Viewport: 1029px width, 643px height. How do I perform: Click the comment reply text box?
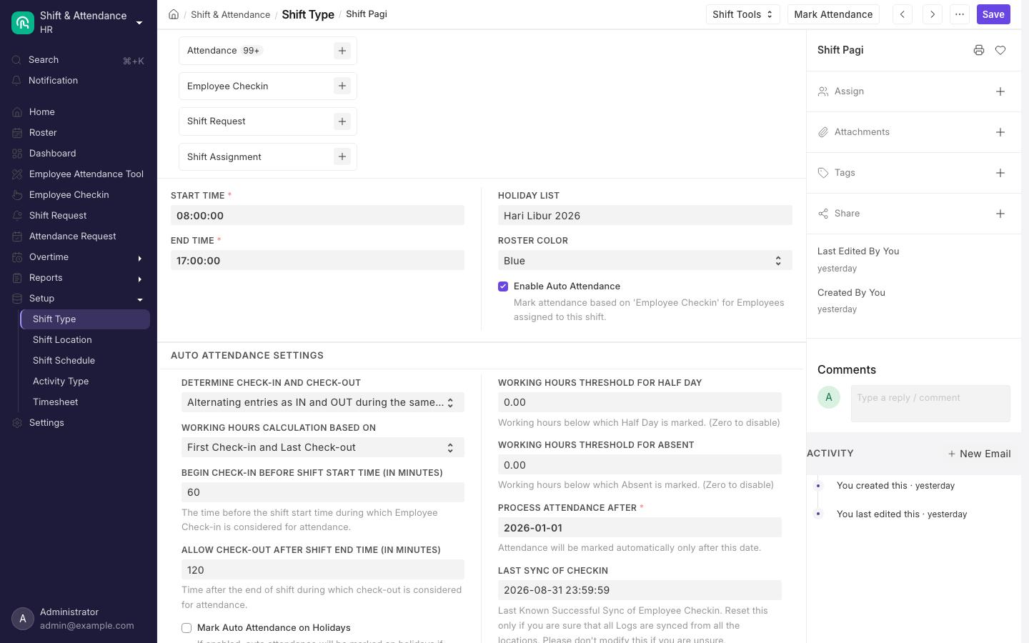point(930,404)
